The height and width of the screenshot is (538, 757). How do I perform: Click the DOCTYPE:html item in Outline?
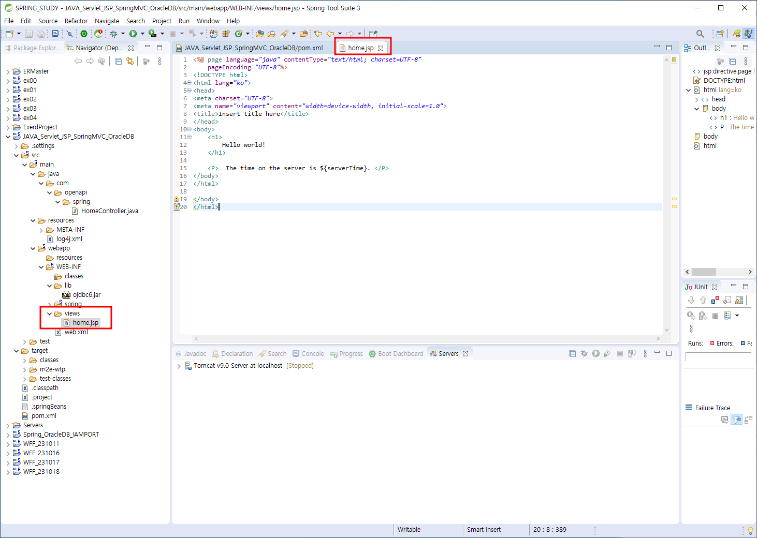pos(719,81)
